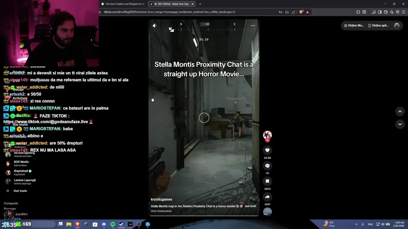Open the Brave Wallet icon
408x229 pixels.
[x=386, y=12]
